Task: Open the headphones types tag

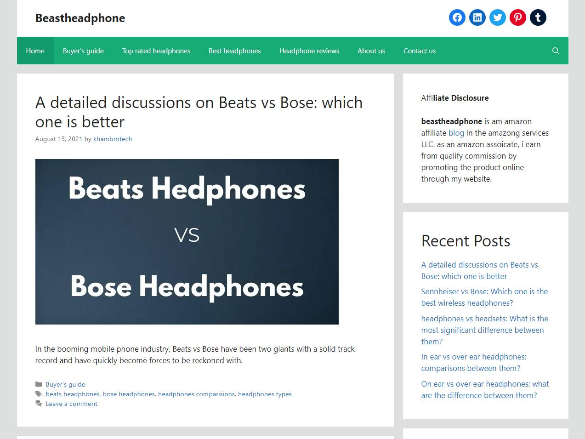Action: 265,394
